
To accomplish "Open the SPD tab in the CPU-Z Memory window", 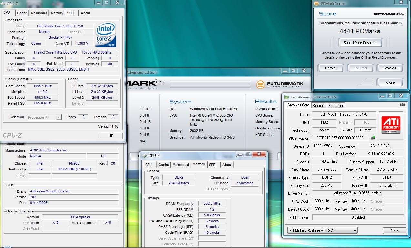I will click(x=212, y=165).
